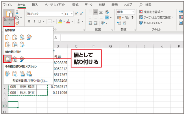The height and width of the screenshot is (115, 185).
Task: Open the 表示 tab
Action: pos(115,5)
